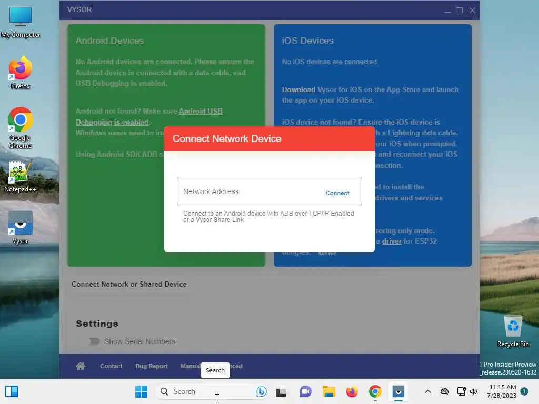The width and height of the screenshot is (539, 404).
Task: Open Vysor desktop shortcut
Action: pos(21,227)
